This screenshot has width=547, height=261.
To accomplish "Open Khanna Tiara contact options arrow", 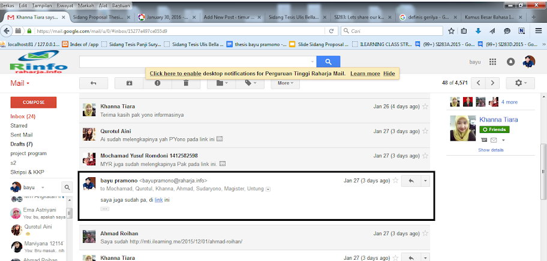I will 503,140.
